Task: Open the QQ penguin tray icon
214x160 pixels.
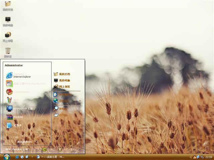Action: [x=194, y=157]
